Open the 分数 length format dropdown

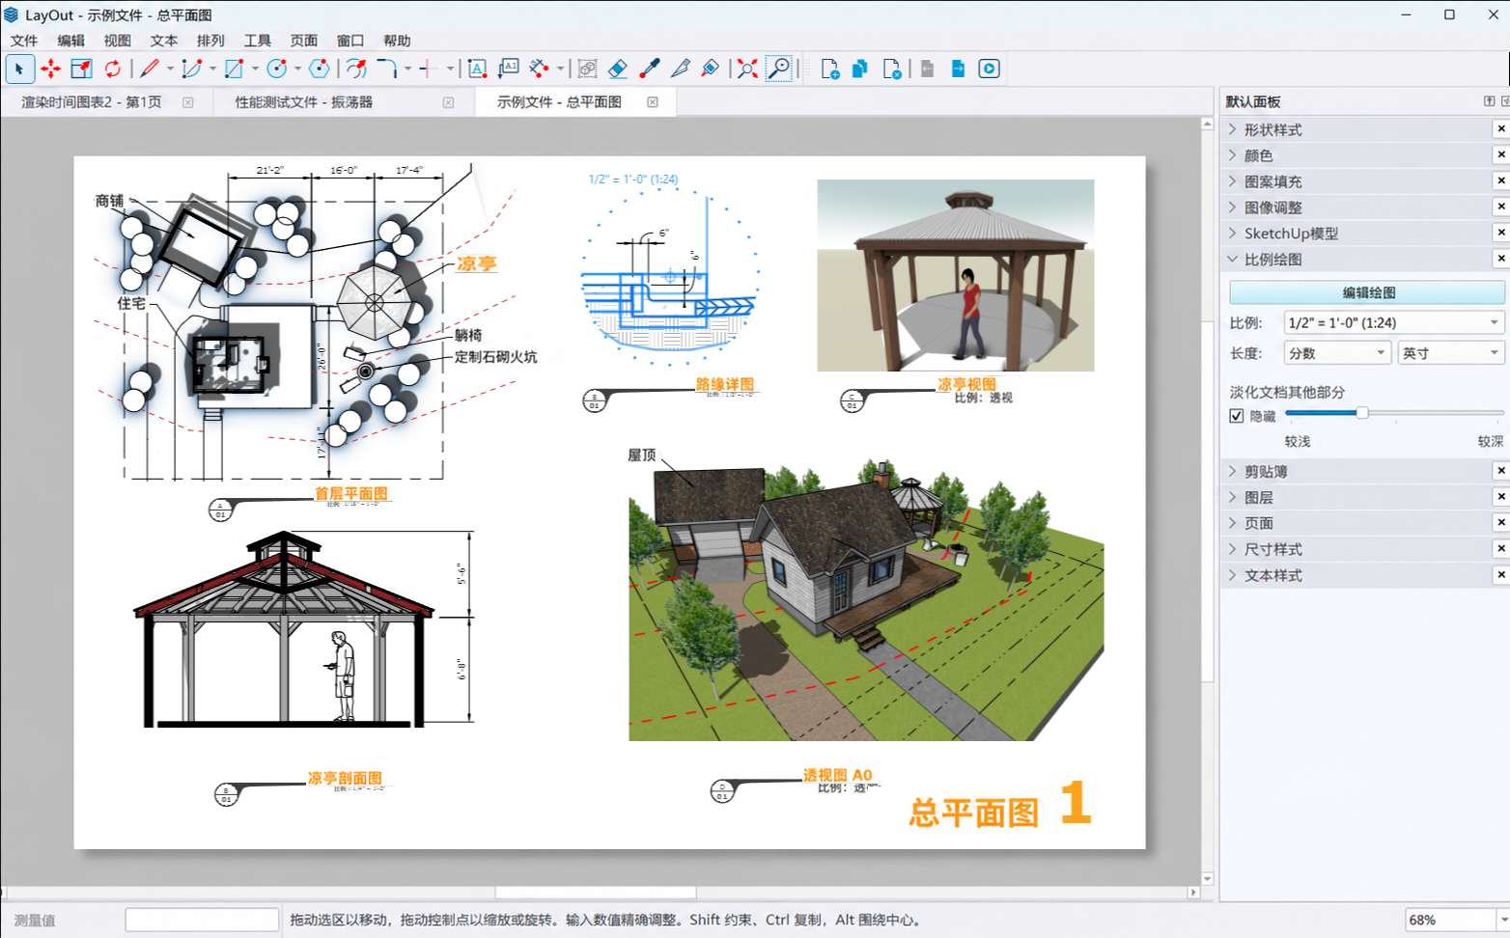tap(1337, 353)
